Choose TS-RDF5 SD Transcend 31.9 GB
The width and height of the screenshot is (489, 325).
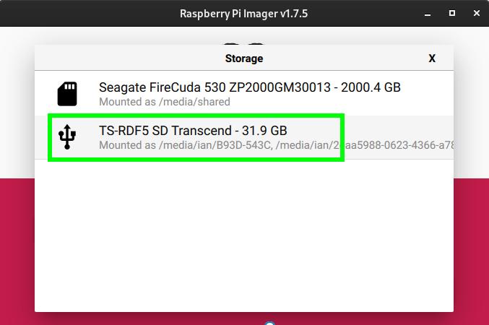coord(193,131)
